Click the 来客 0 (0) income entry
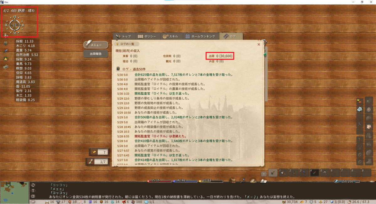 click(130, 56)
